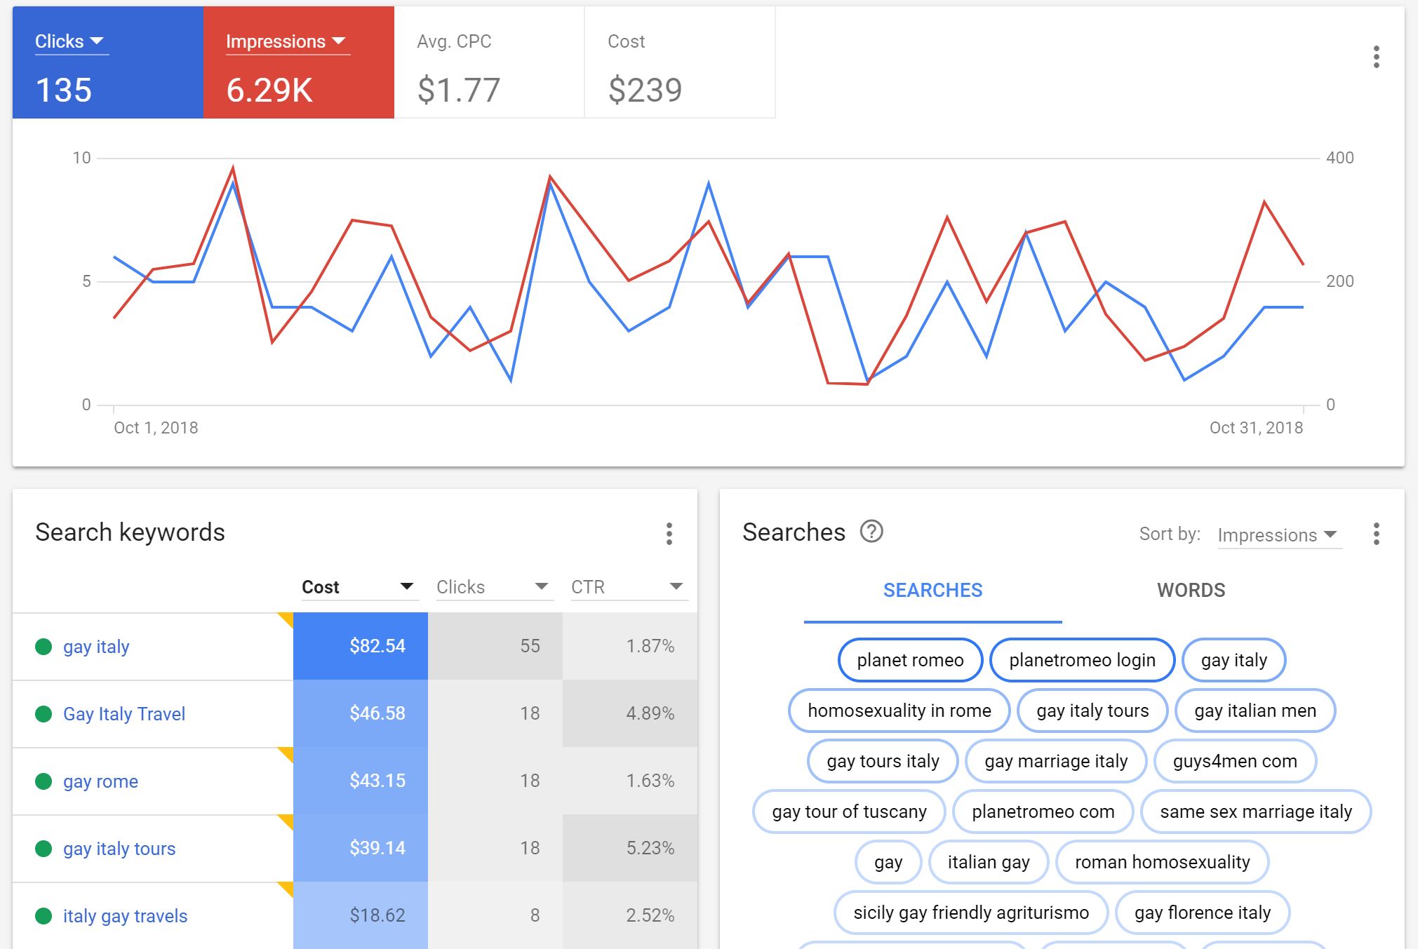Click yellow corner flag on gay italy row
1418x949 pixels.
286,618
